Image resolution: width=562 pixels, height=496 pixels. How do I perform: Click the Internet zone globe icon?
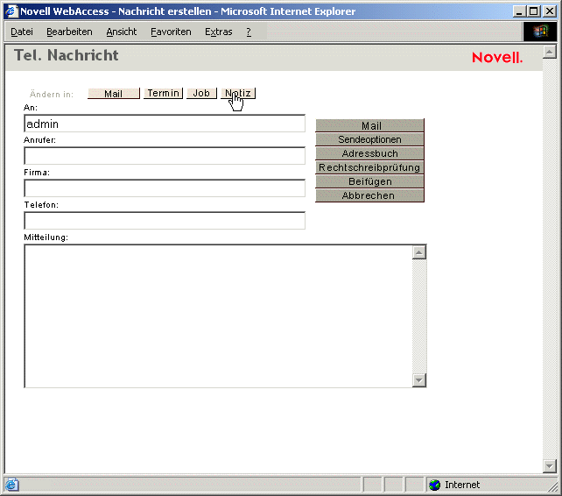click(435, 485)
